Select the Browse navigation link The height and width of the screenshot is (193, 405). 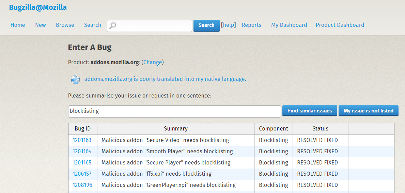tap(65, 25)
